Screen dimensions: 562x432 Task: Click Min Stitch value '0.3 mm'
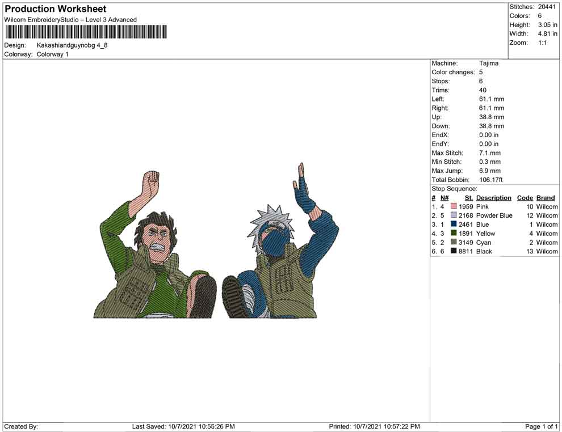click(x=490, y=162)
